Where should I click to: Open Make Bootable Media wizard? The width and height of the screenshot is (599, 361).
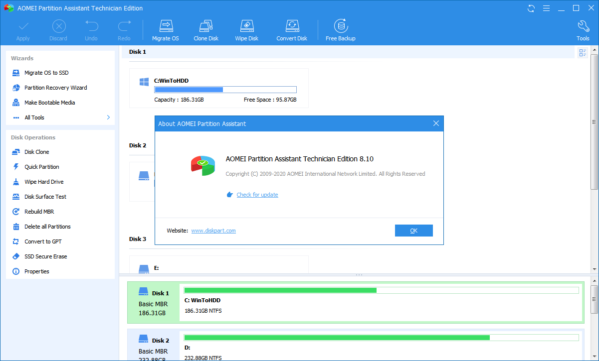(x=49, y=103)
